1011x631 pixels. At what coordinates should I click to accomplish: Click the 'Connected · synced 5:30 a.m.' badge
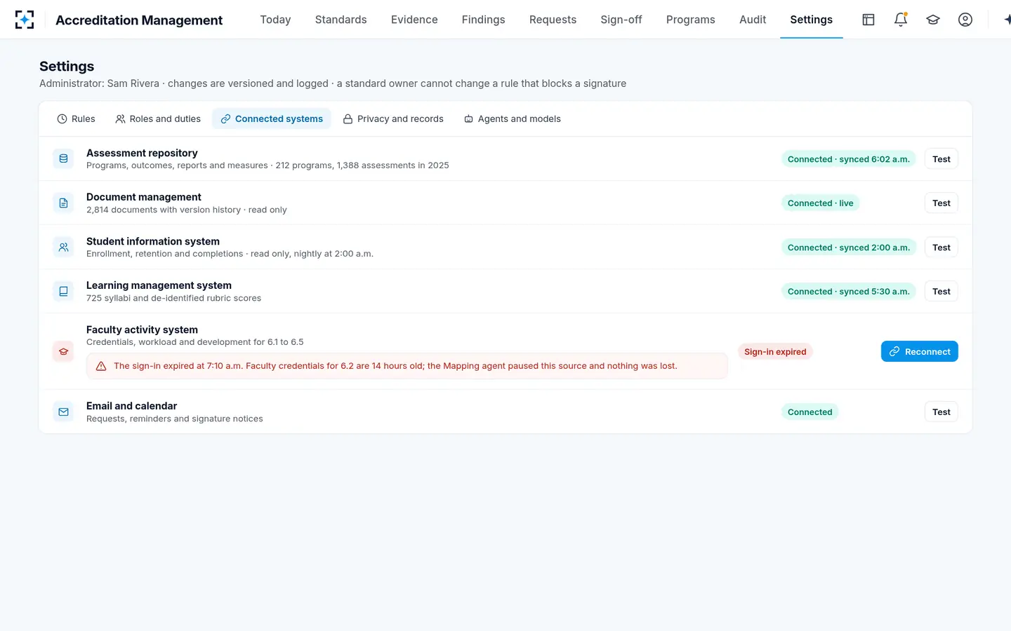(x=849, y=292)
